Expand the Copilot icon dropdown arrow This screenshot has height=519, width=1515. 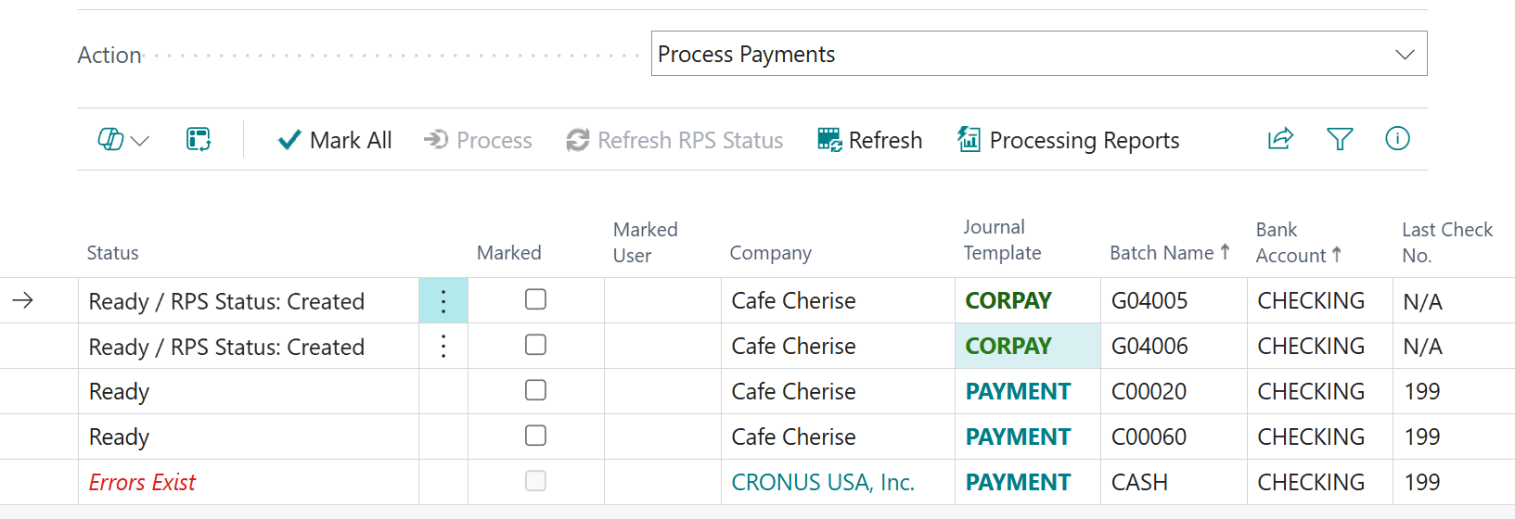click(140, 141)
